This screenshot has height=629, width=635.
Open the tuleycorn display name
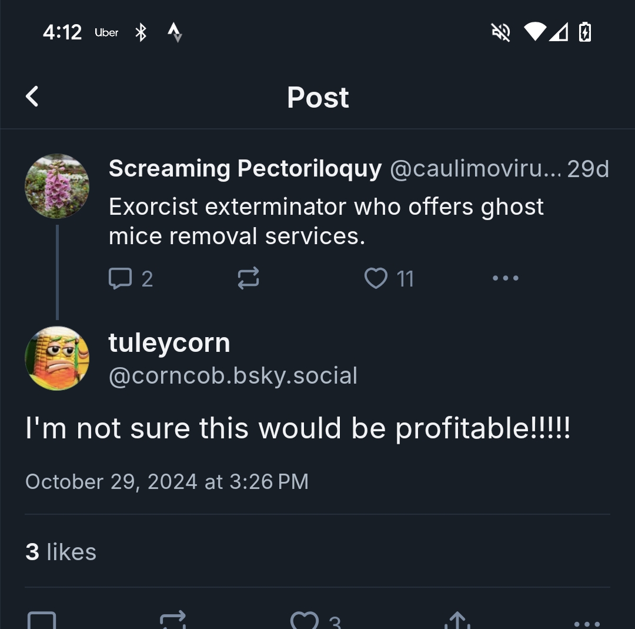pos(169,343)
